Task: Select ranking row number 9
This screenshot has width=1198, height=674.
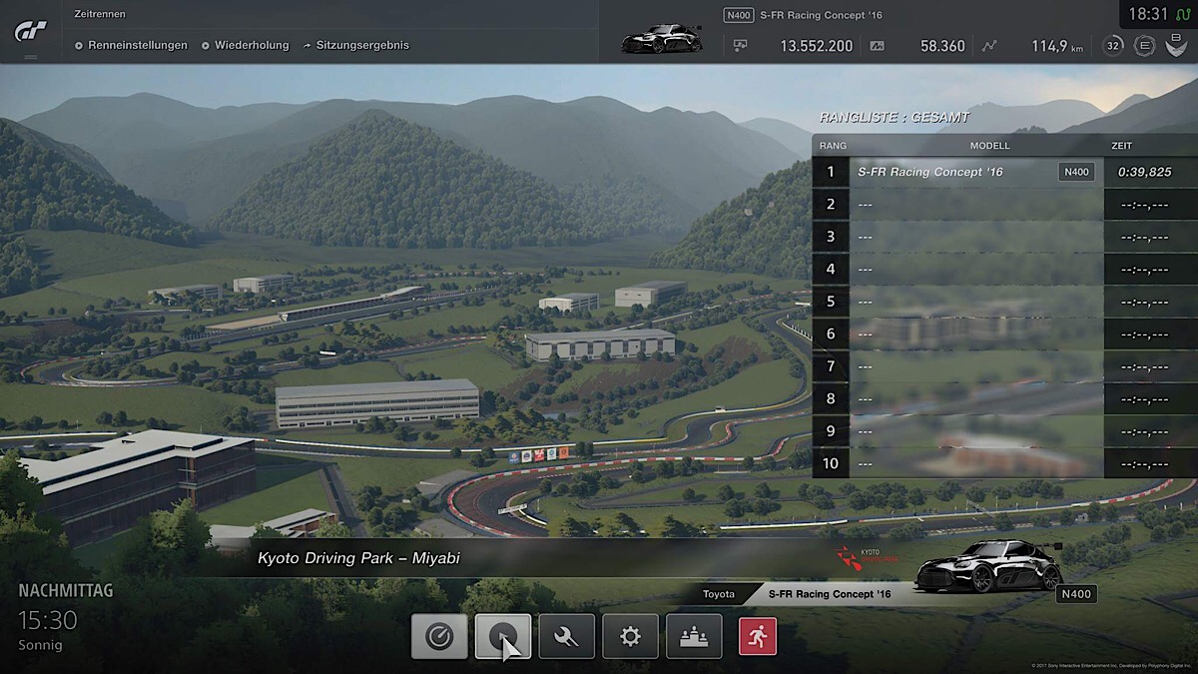Action: point(1003,431)
